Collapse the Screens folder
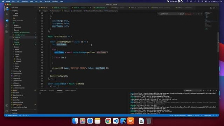The width and height of the screenshot is (224, 126). pyautogui.click(x=16, y=47)
